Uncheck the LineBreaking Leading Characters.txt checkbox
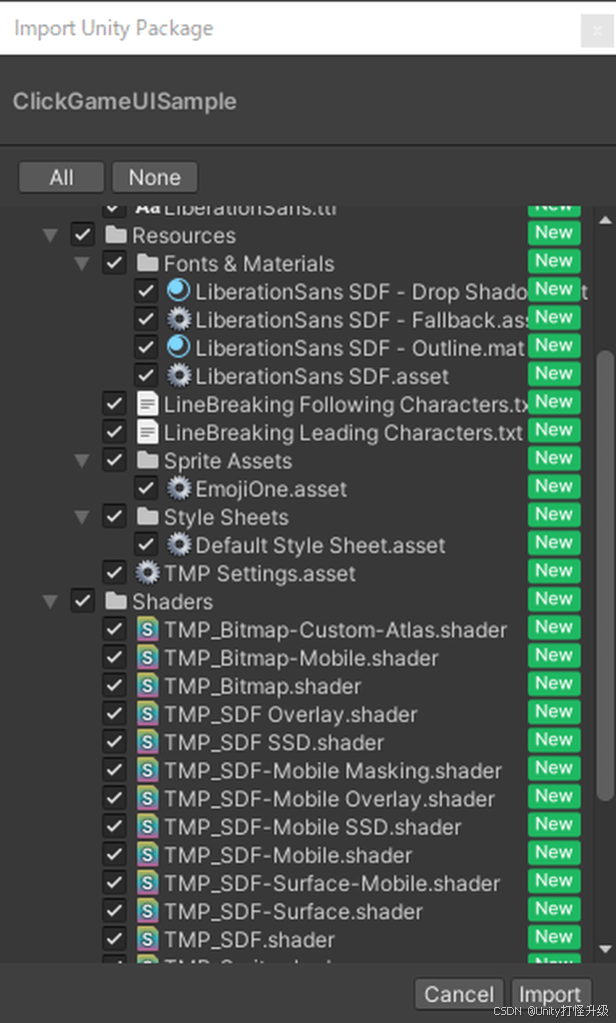This screenshot has height=1023, width=616. coord(115,432)
